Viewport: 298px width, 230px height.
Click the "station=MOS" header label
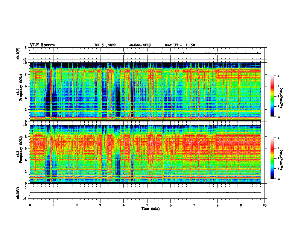[x=140, y=45]
